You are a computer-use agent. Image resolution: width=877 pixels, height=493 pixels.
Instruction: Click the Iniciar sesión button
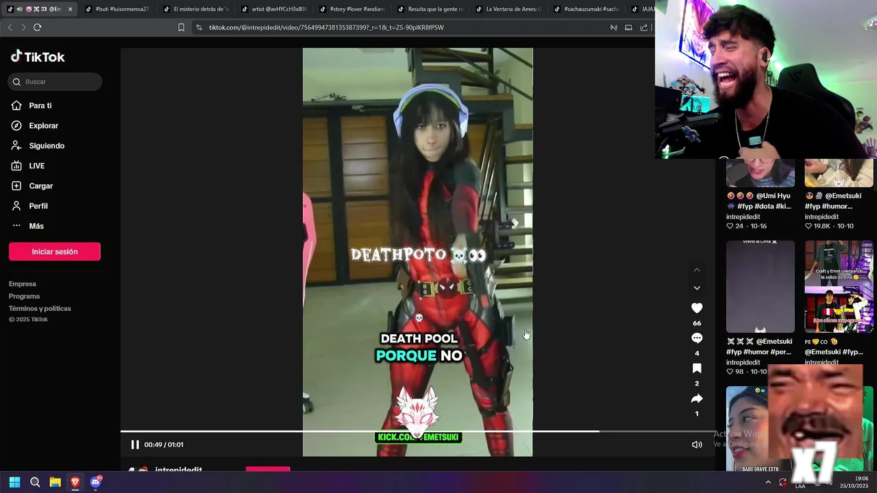(55, 251)
